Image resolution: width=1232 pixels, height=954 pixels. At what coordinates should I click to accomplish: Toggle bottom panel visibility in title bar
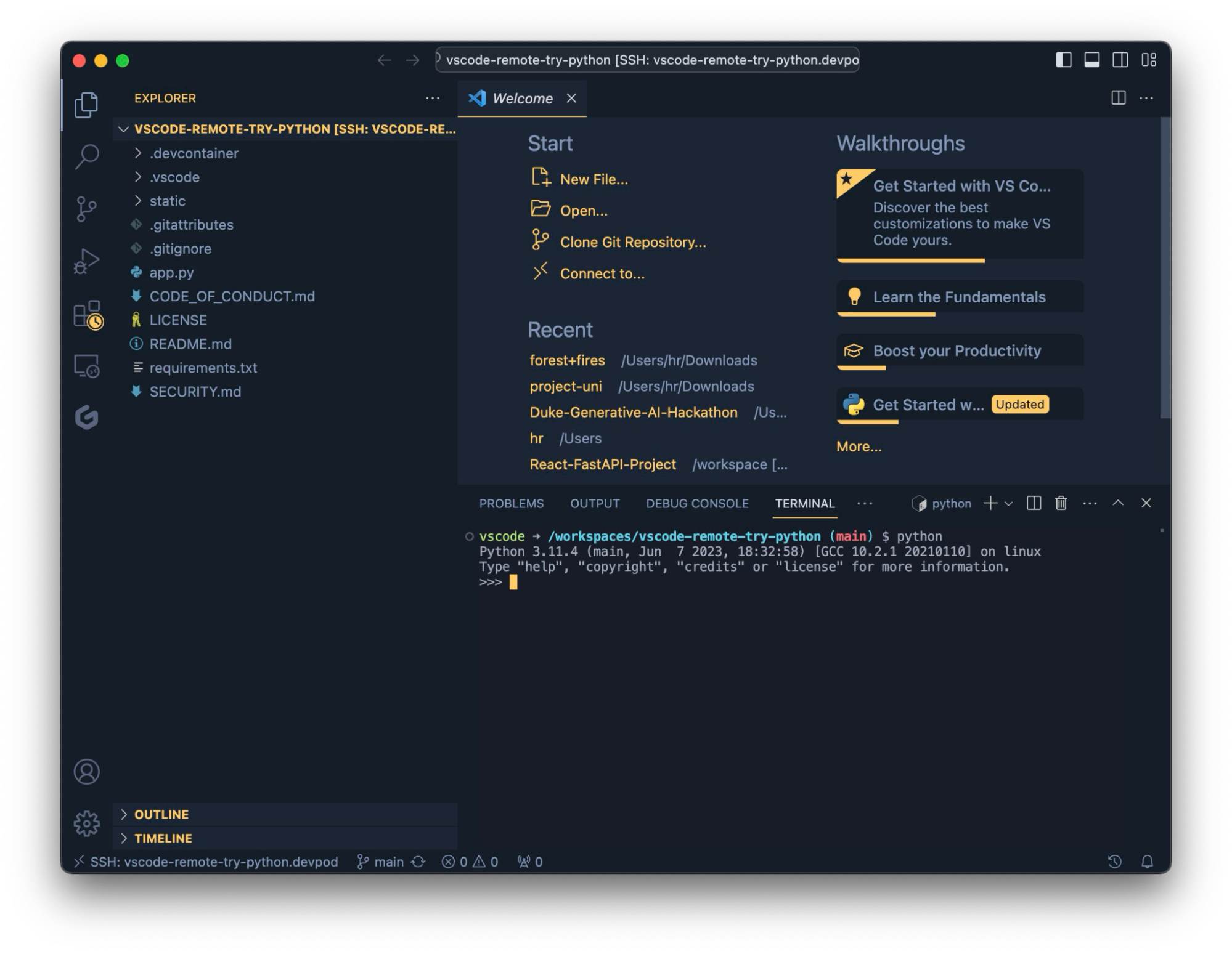[x=1091, y=60]
